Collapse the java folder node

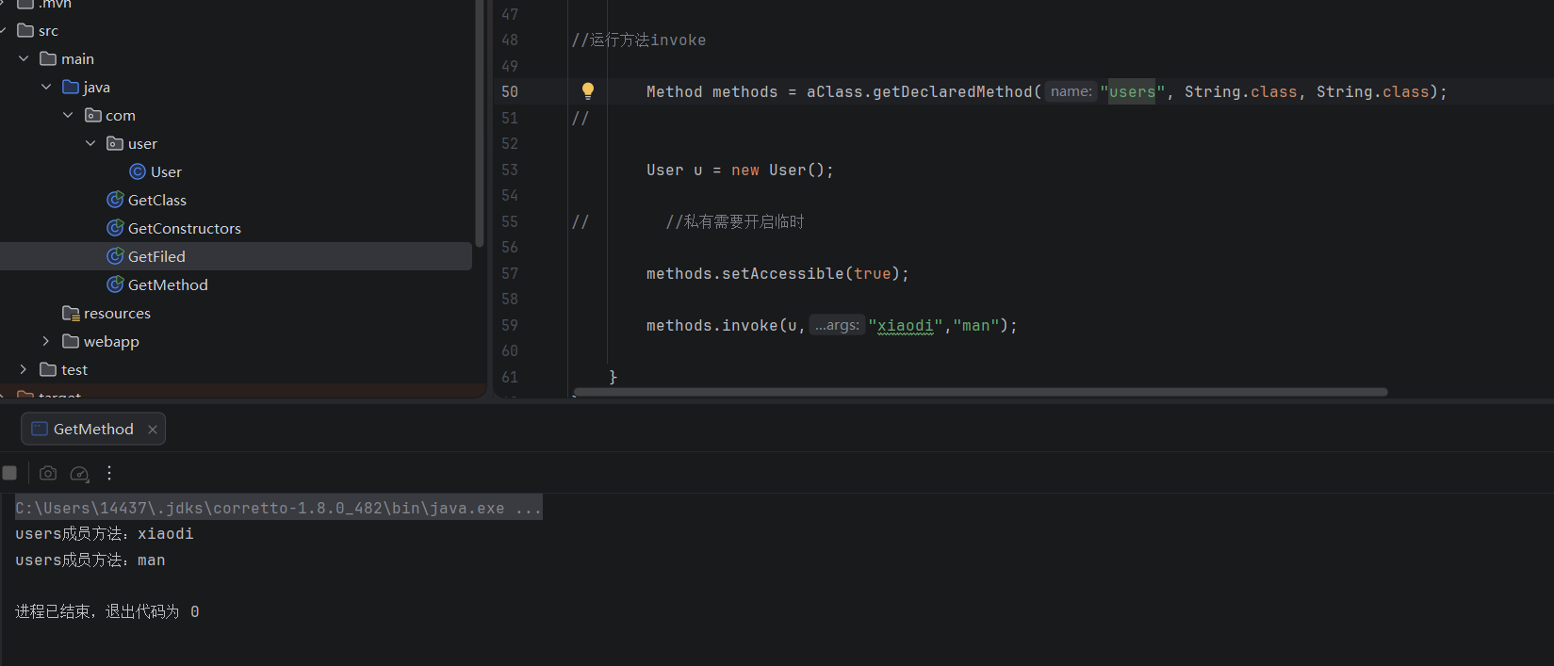coord(46,87)
